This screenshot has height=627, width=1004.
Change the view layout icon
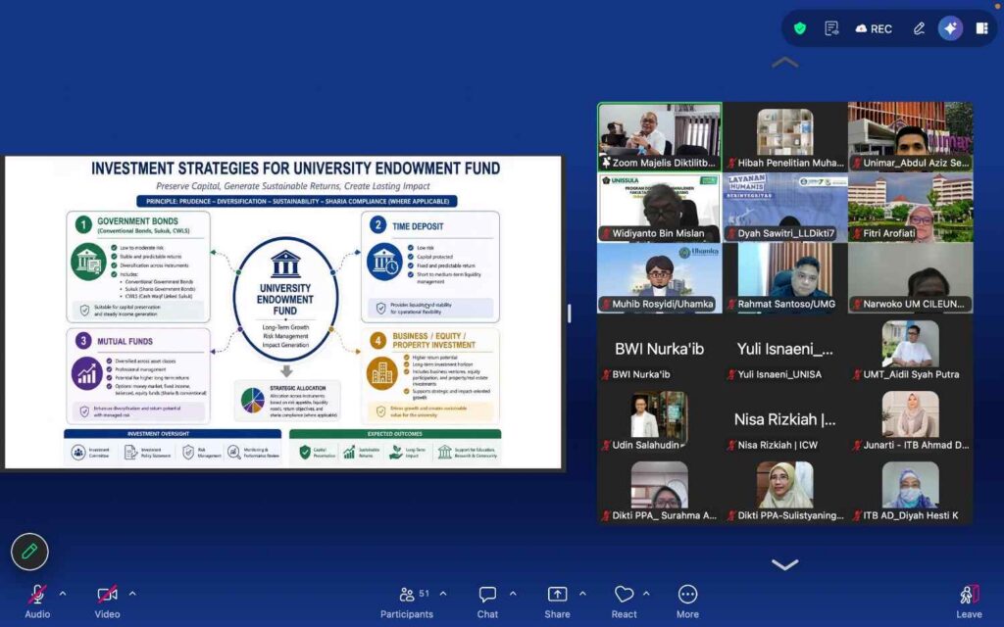pyautogui.click(x=981, y=28)
